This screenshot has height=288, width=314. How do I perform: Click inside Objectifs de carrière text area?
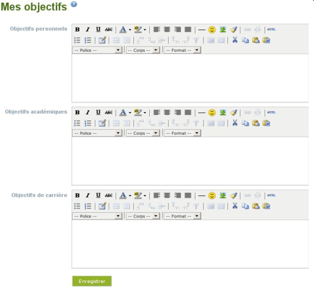click(190, 244)
